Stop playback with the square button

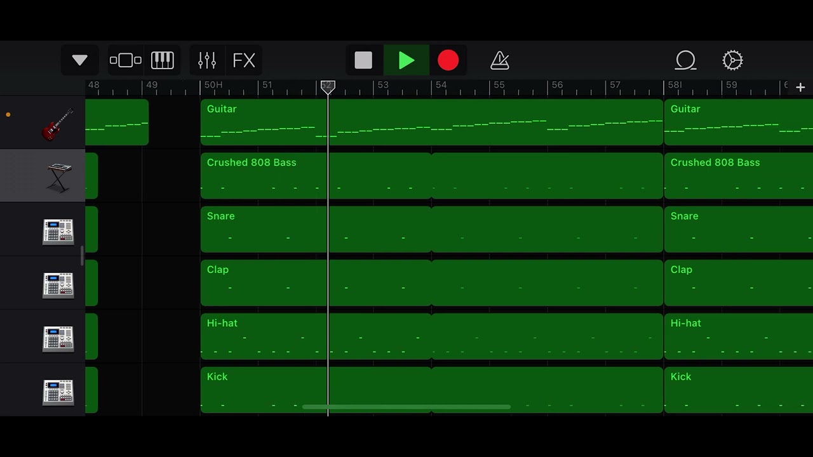[363, 60]
